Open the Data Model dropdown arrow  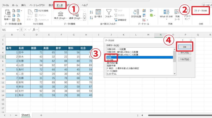pos(154,15)
